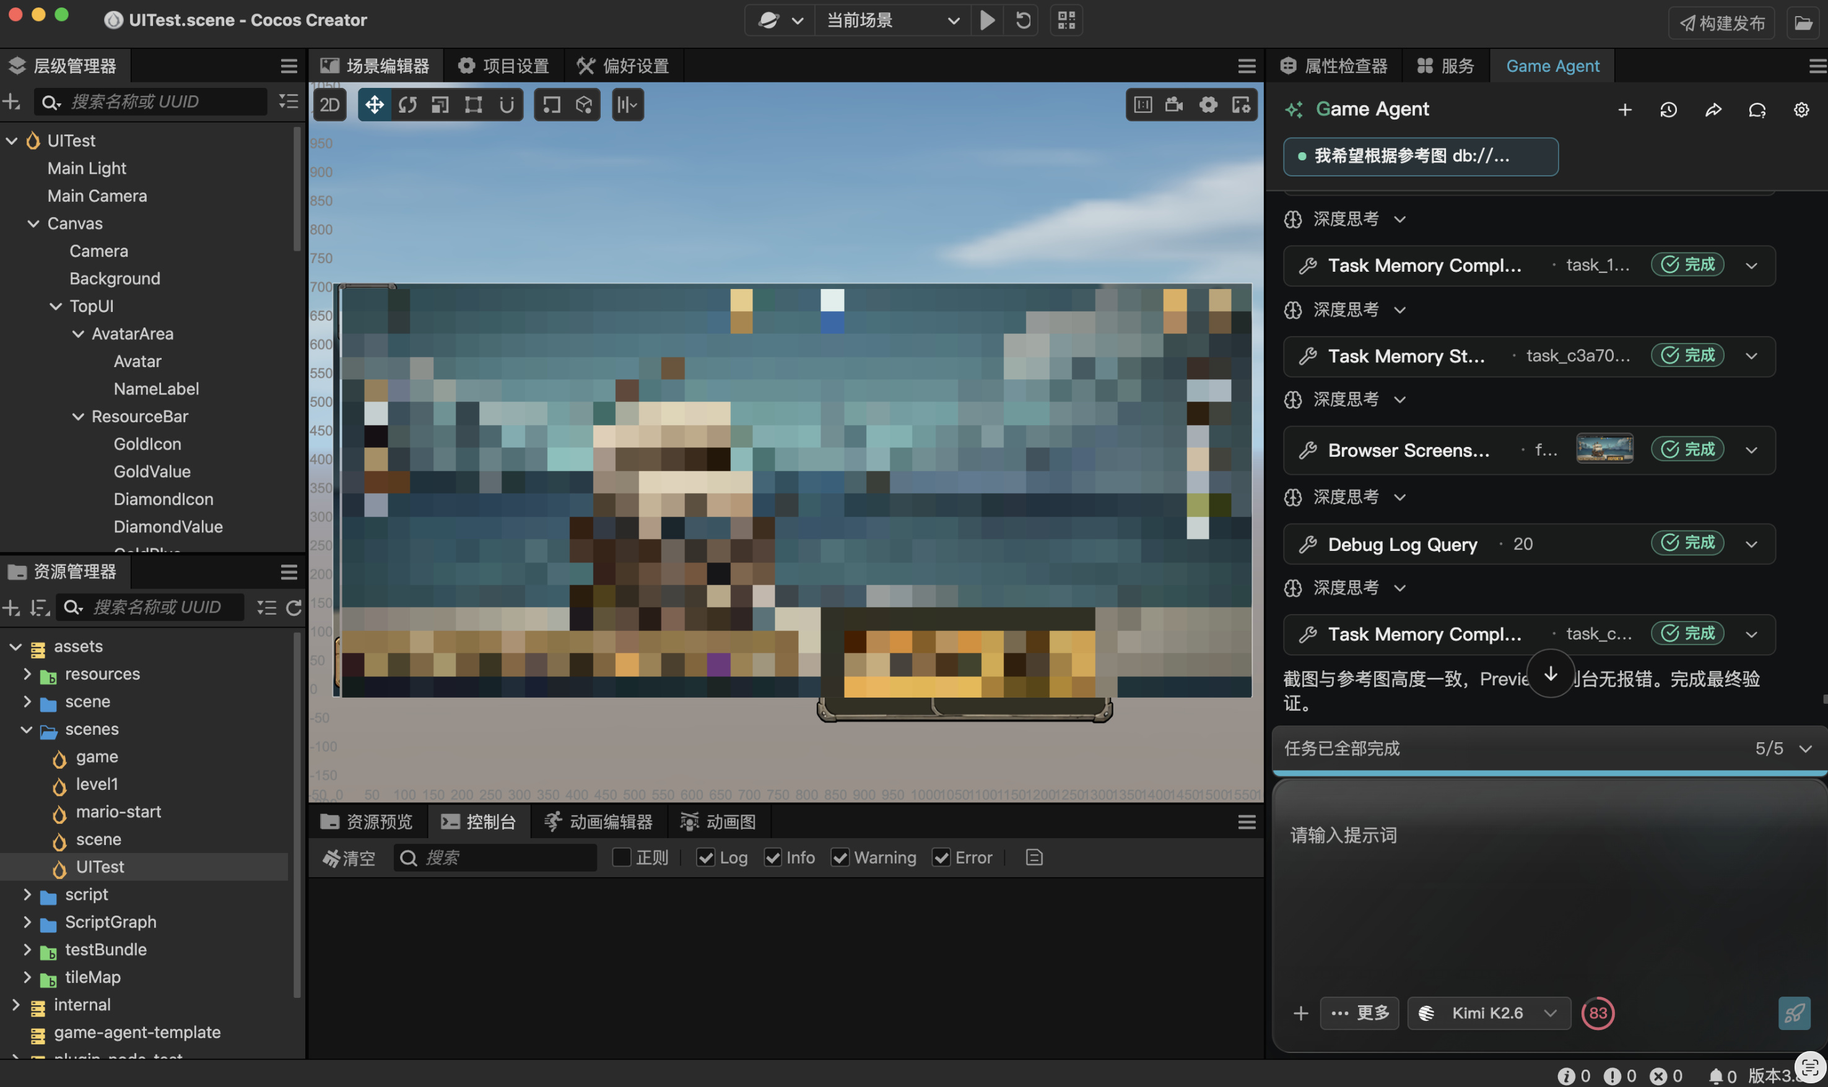The image size is (1828, 1087).
Task: Open the hierarchy panel menu
Action: (289, 66)
